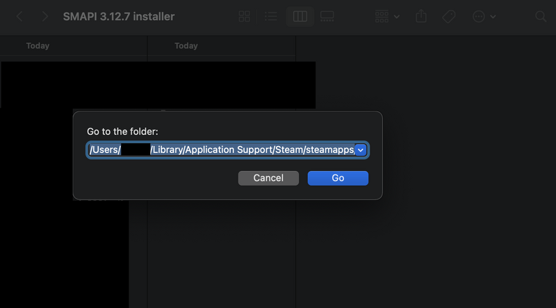The image size is (556, 308).
Task: Cancel the Go to folder dialog
Action: (x=268, y=178)
